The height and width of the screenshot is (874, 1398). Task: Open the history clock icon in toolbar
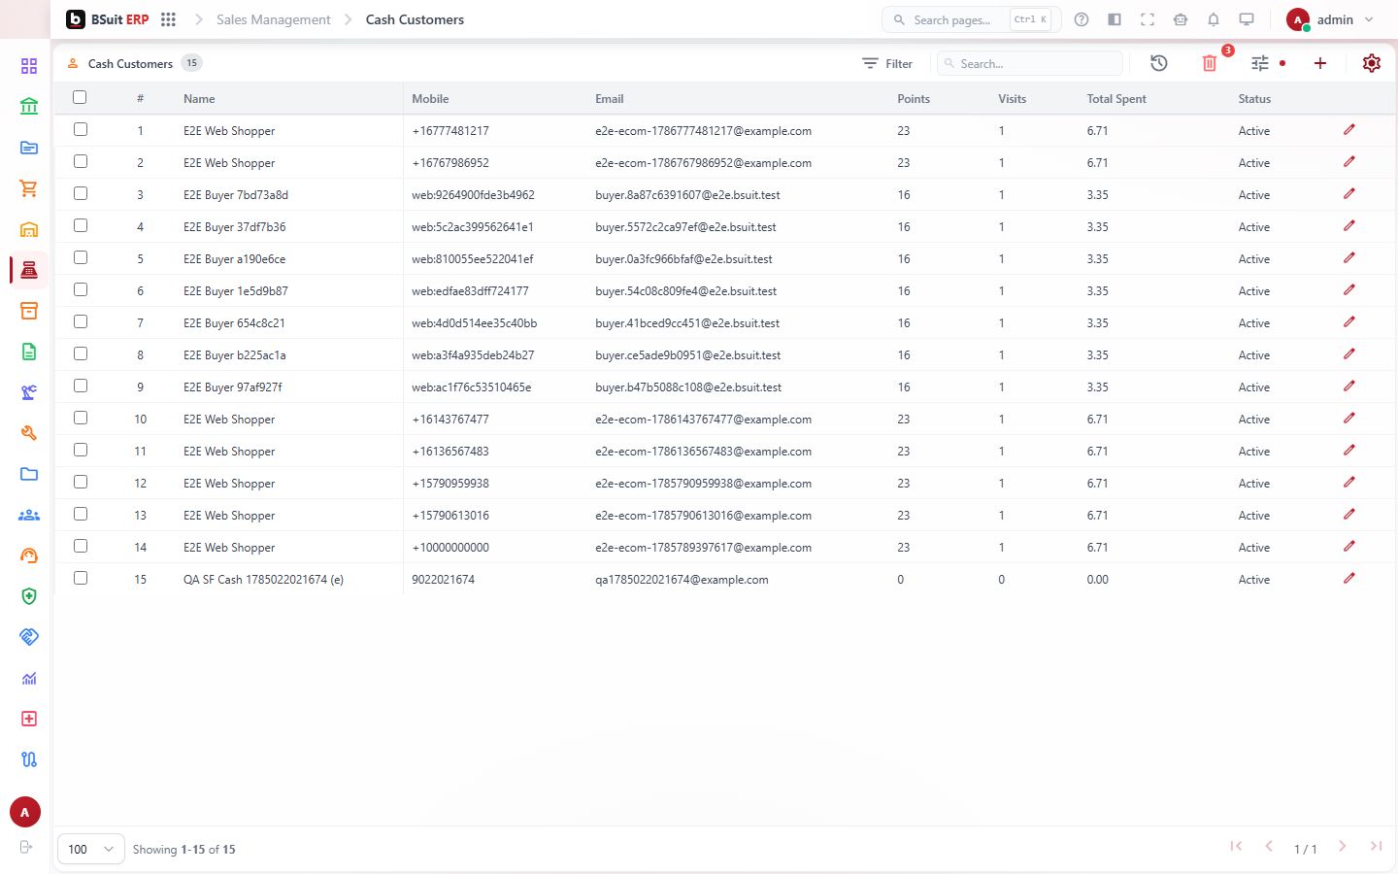[1159, 63]
